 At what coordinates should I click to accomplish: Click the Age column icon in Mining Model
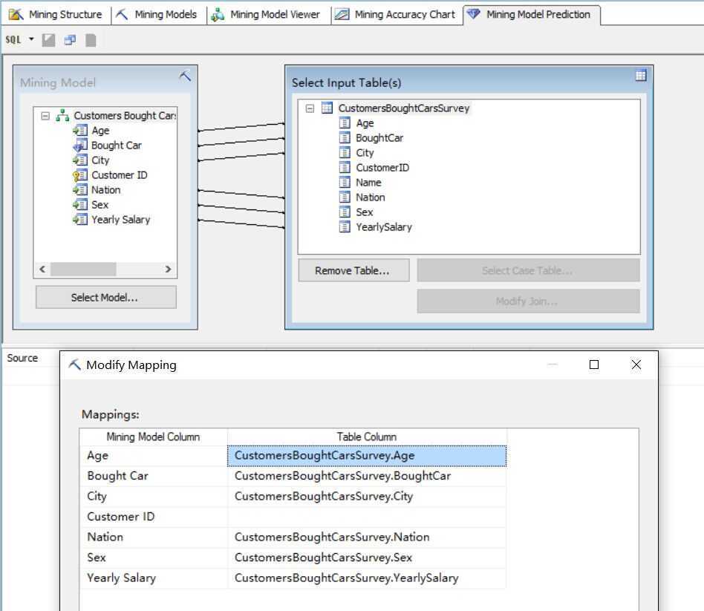[x=80, y=131]
